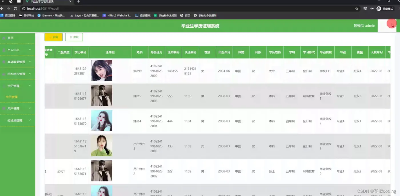Select the 学历管理 submenu item
Viewport: 400px width, 196px height.
(17, 97)
